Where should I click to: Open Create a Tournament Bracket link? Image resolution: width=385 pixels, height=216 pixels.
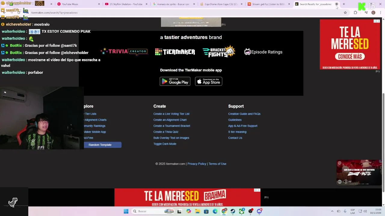click(x=172, y=126)
